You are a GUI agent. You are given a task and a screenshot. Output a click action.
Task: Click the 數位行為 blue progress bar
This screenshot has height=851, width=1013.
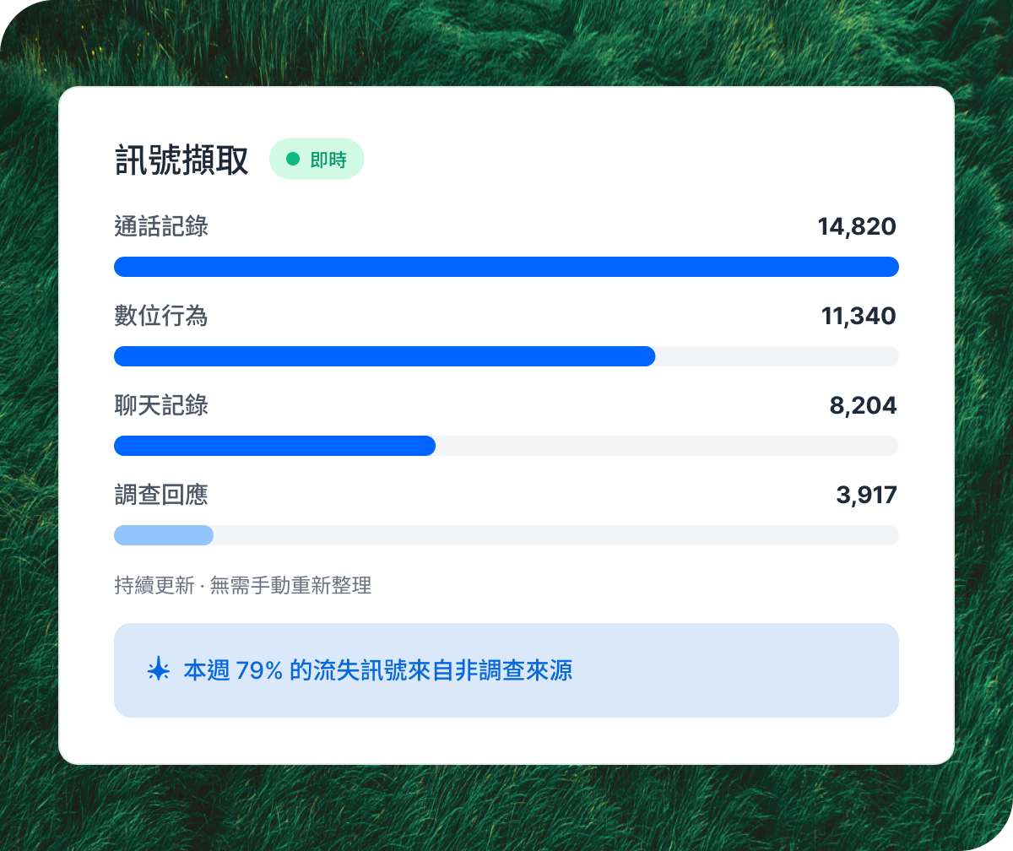[x=385, y=356]
